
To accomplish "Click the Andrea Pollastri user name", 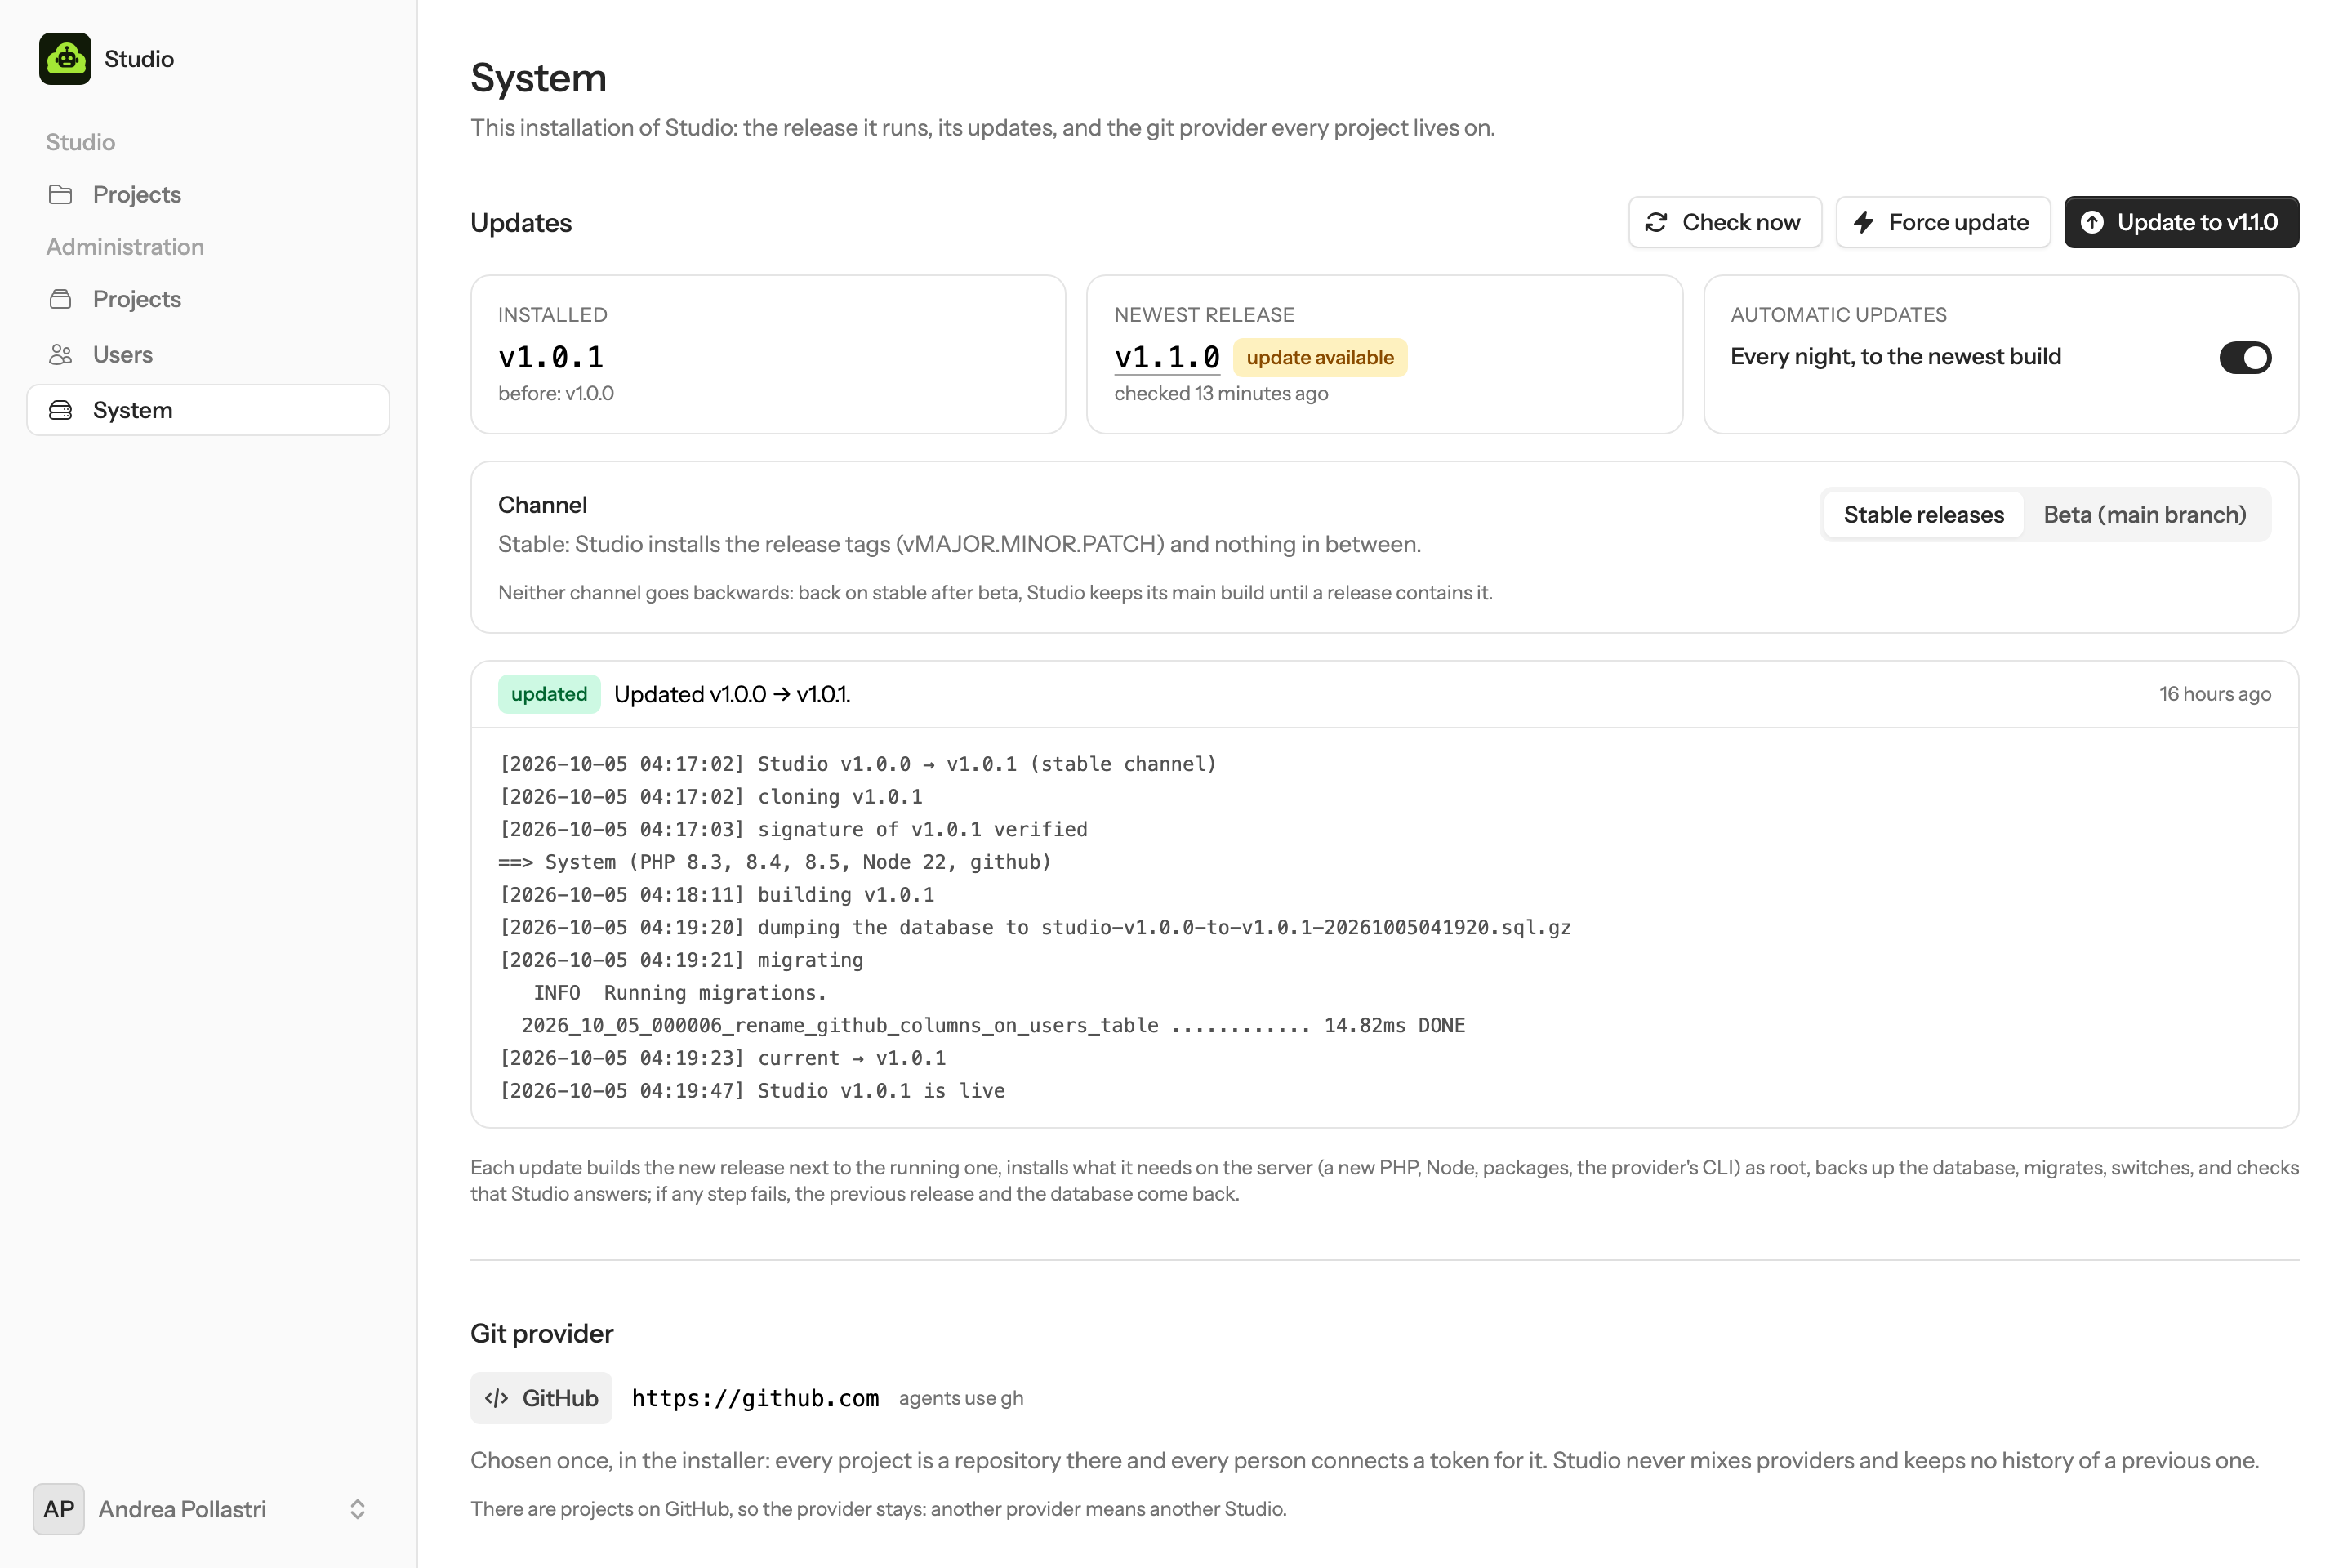I will tap(182, 1509).
